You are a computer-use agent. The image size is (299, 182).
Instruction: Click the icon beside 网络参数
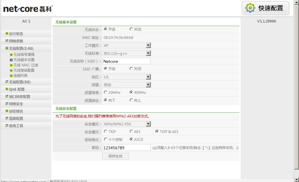point(7,41)
